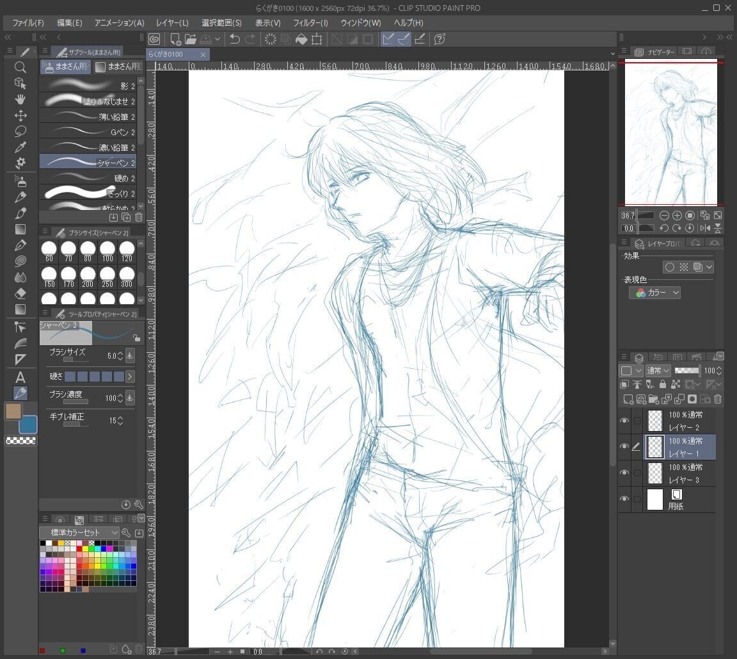Undo the last action
The width and height of the screenshot is (737, 659).
tap(235, 39)
